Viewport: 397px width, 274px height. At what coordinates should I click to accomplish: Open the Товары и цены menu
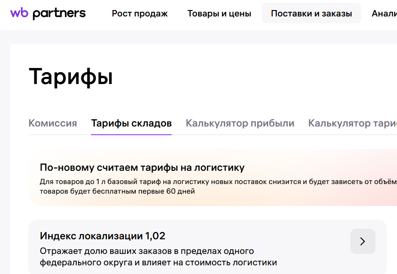[219, 14]
